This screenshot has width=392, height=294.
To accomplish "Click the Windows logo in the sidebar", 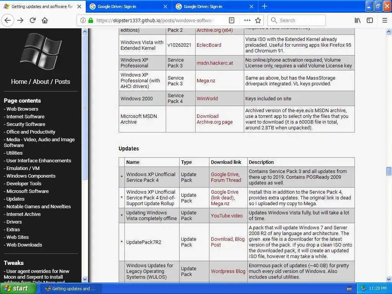I will click(x=41, y=52).
